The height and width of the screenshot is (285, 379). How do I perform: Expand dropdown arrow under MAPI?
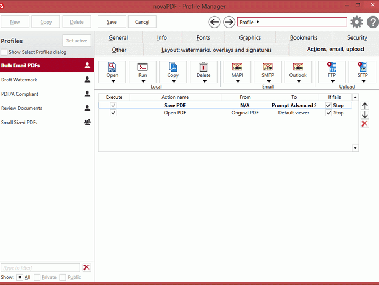(x=238, y=81)
